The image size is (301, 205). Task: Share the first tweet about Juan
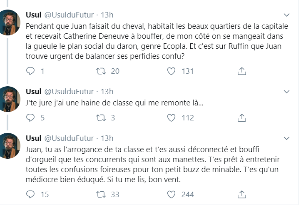[242, 71]
